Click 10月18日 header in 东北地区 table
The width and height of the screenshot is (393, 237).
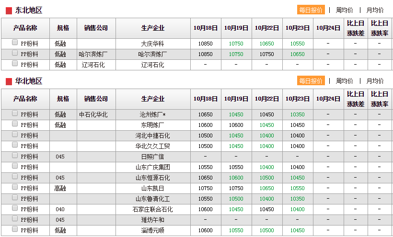(x=206, y=28)
